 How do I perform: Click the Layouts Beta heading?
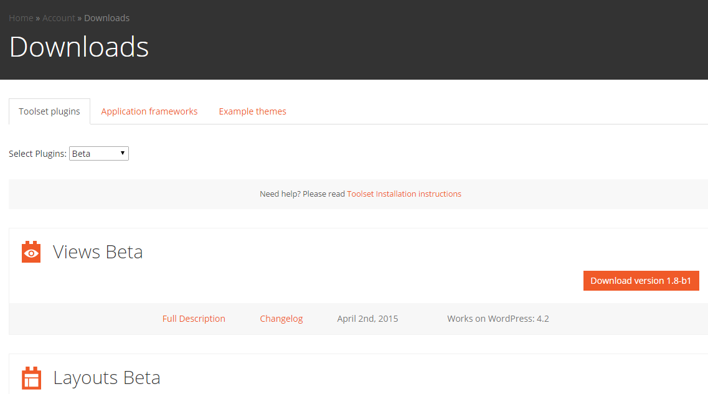click(106, 378)
